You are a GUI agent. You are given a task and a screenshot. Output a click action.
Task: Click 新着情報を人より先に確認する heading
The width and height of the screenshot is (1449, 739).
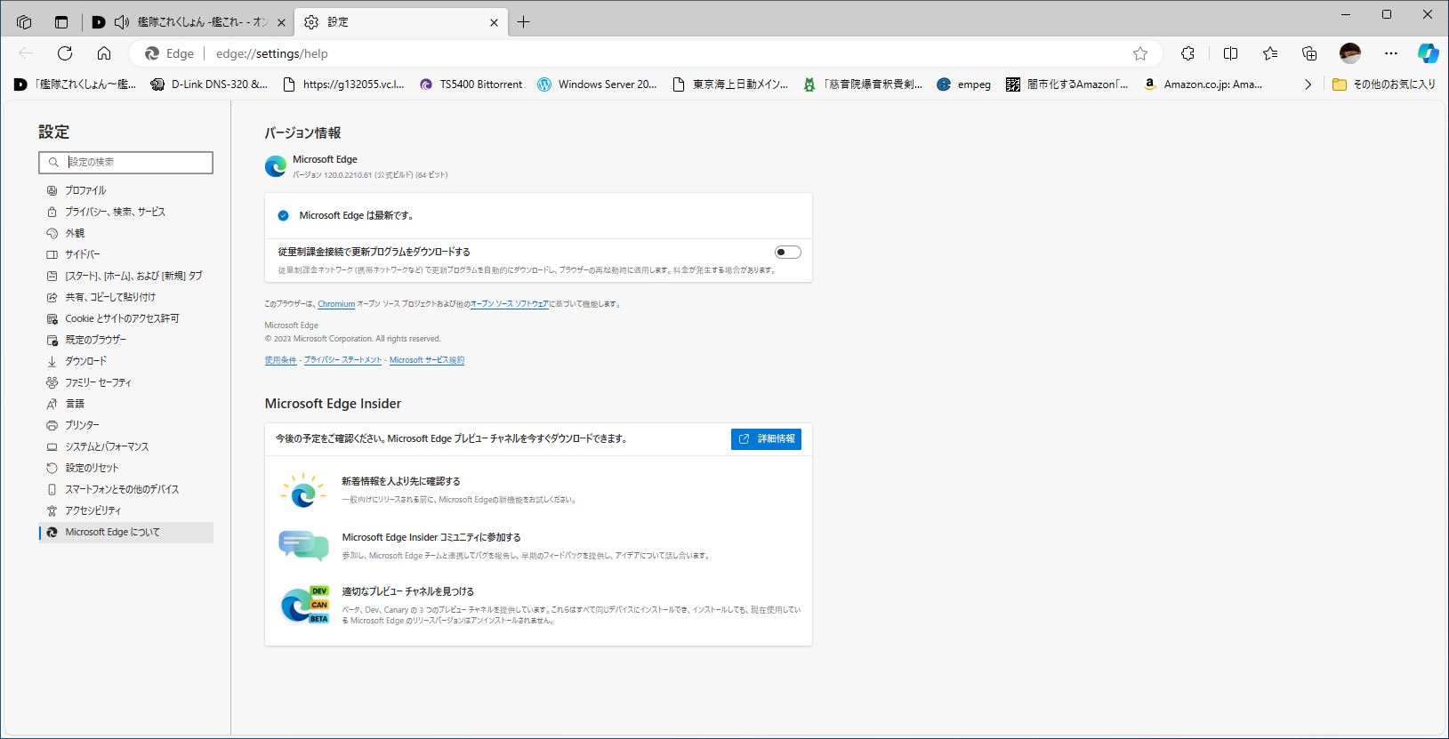coord(401,481)
